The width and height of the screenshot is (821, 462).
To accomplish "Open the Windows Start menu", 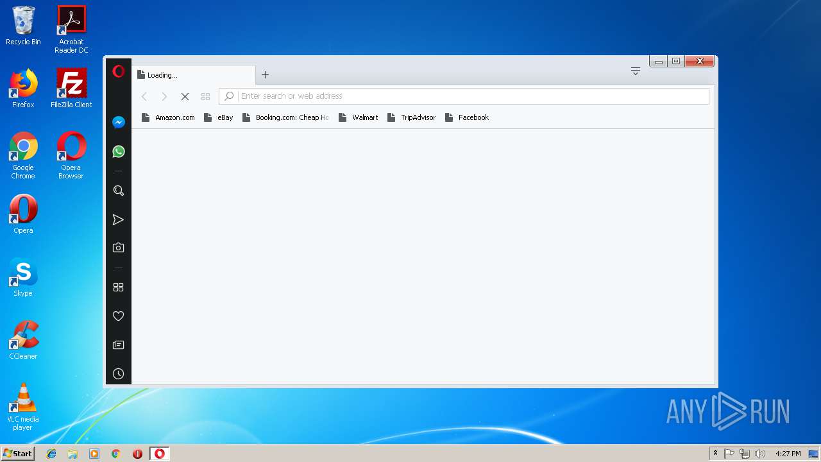I will coord(17,454).
